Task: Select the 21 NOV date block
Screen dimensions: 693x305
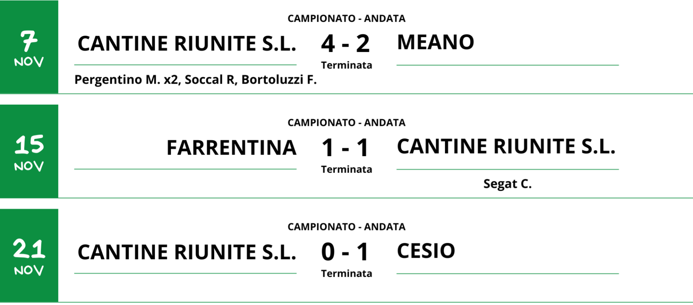Action: (x=29, y=256)
